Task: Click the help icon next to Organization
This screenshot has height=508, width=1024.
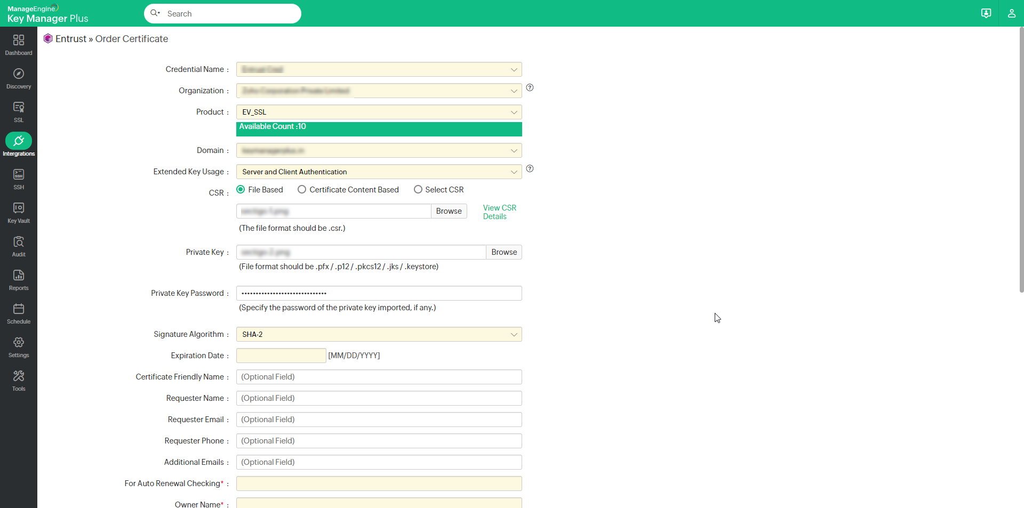Action: click(530, 87)
